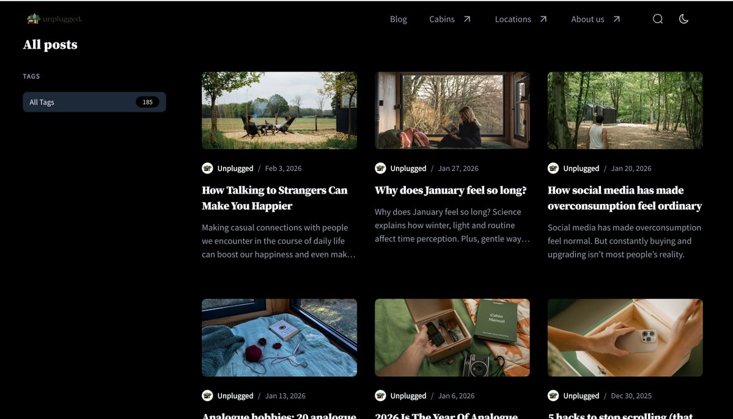This screenshot has height=419, width=733.
Task: Click author avatar on Jan 20, 2026 post
Action: 553,168
